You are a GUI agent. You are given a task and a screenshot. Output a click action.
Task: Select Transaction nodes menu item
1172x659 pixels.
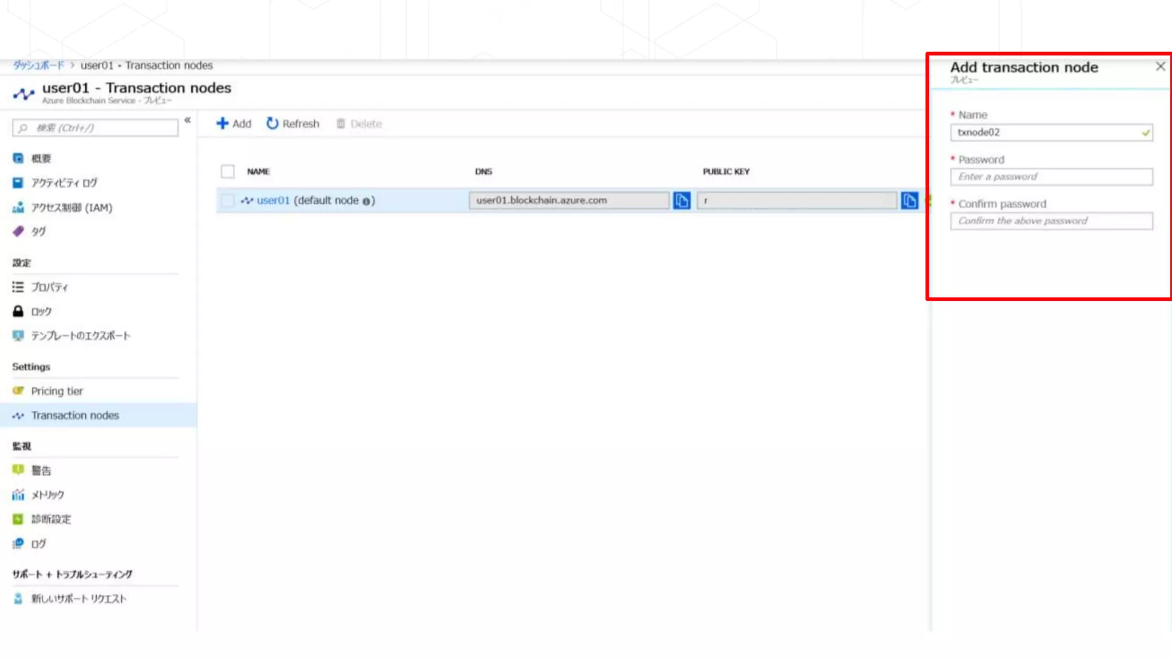75,415
